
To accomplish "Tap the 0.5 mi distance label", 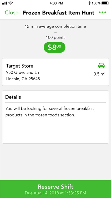I will [99, 74].
